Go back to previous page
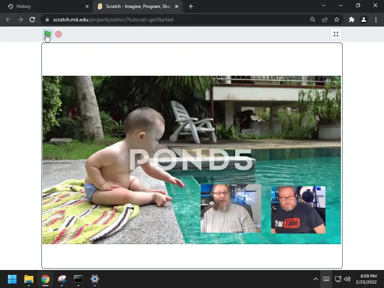Image resolution: width=384 pixels, height=288 pixels. click(x=8, y=19)
